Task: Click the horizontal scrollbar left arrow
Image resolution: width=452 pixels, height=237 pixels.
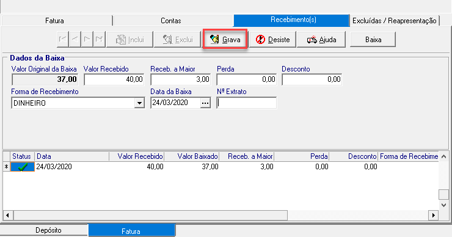Action: tap(7, 215)
